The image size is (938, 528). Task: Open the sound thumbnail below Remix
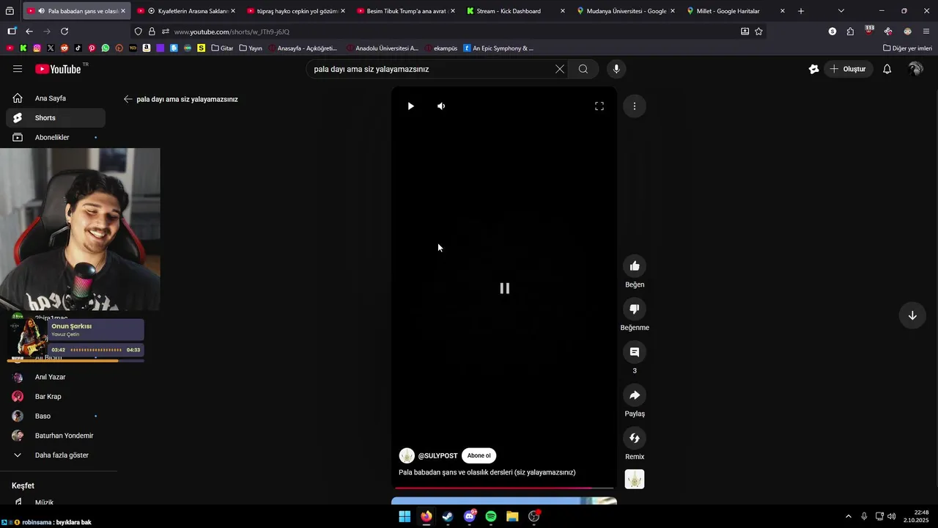coord(635,480)
